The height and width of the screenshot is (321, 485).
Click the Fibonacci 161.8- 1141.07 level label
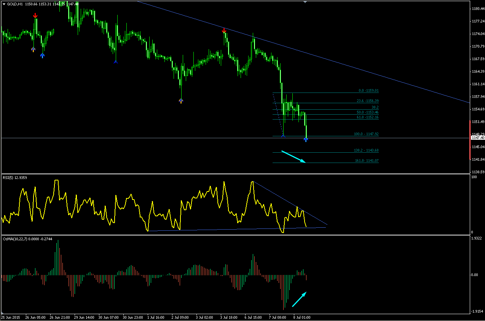[367, 161]
